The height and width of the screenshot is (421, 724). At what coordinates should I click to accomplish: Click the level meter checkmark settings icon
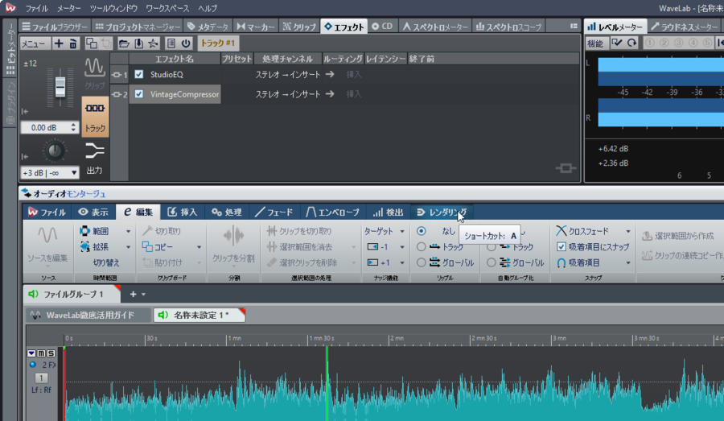pyautogui.click(x=617, y=43)
